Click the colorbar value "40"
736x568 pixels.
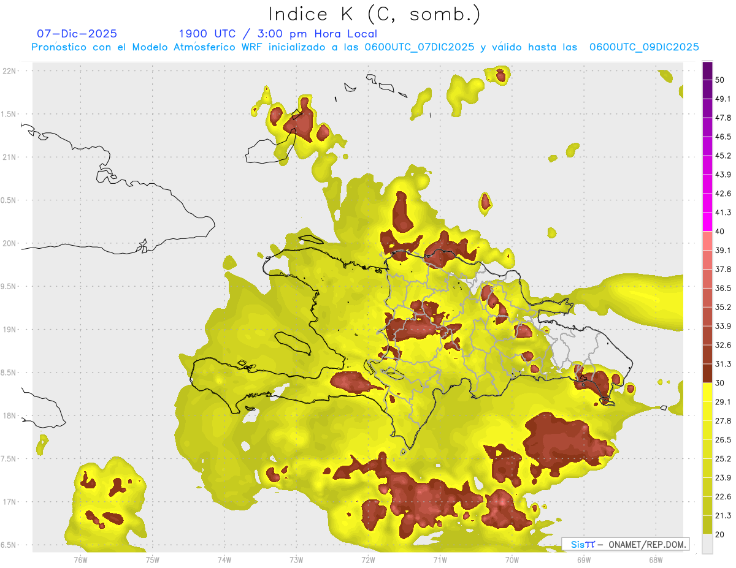coord(720,232)
